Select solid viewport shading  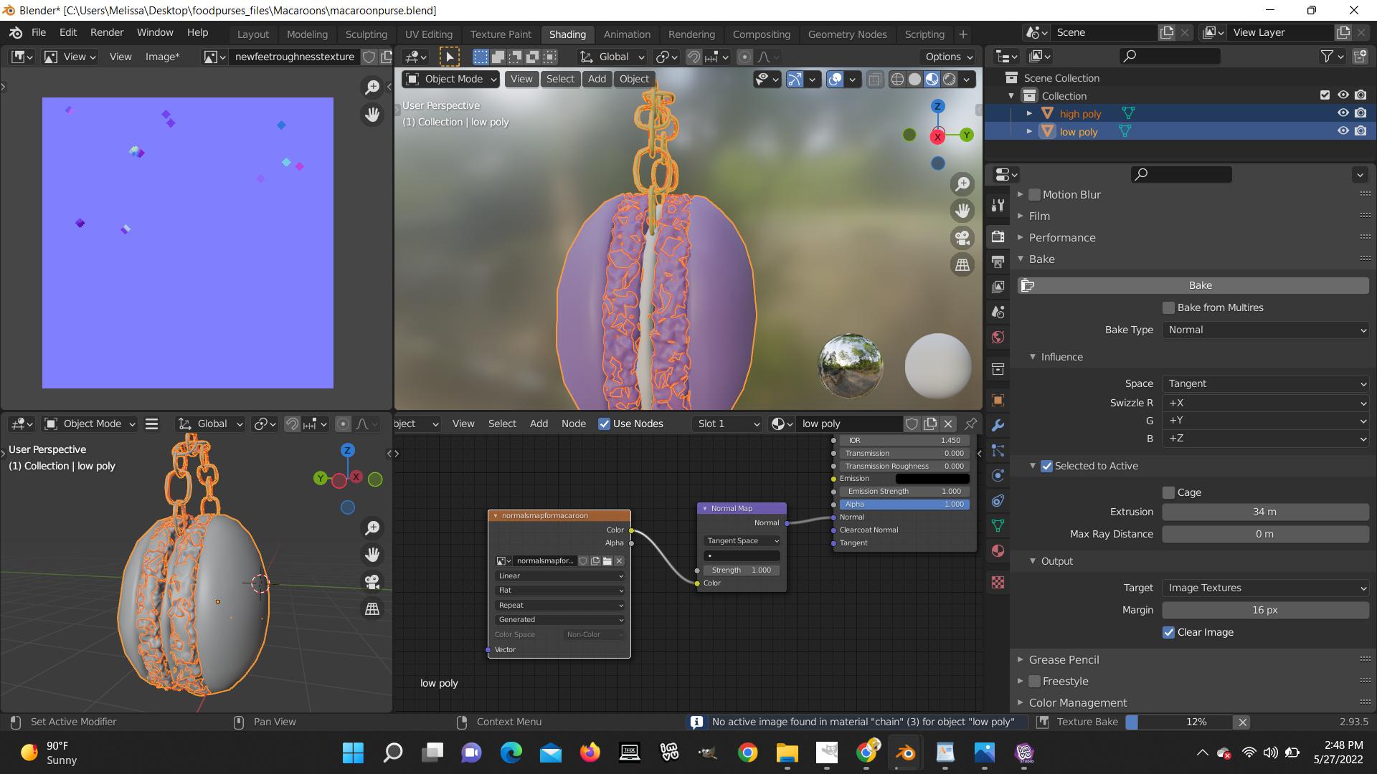(x=914, y=80)
